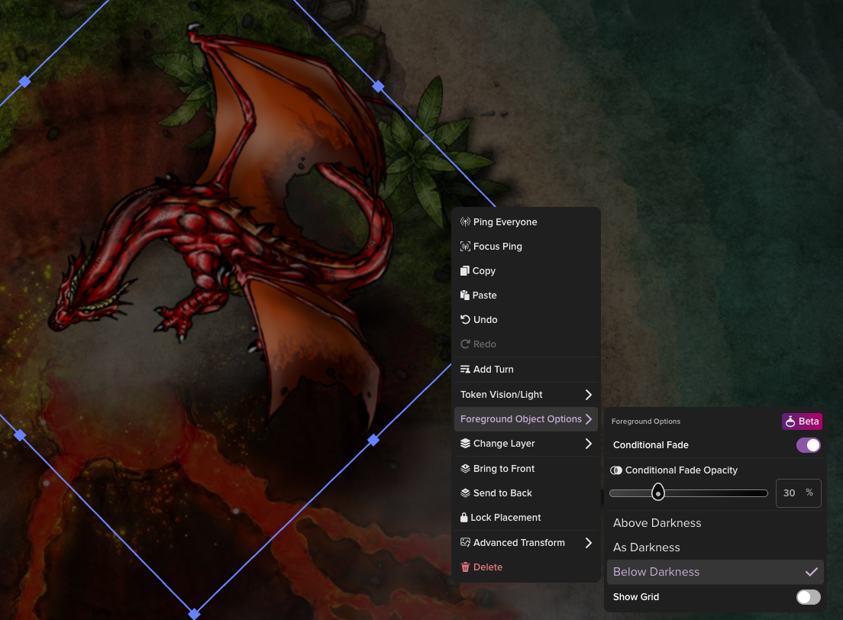
Task: Click the Ping Everyone icon
Action: 465,221
